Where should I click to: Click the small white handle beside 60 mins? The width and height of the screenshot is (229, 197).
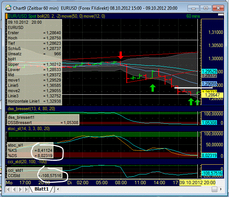pos(221,15)
